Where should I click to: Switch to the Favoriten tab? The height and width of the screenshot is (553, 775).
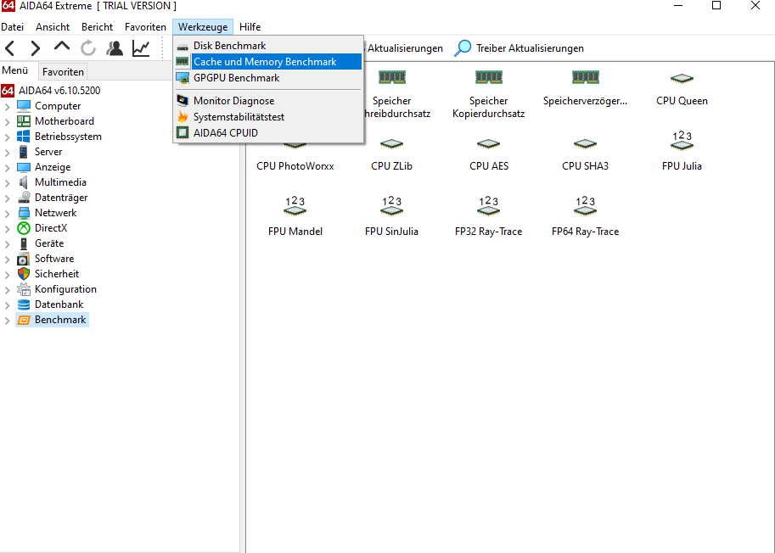63,71
